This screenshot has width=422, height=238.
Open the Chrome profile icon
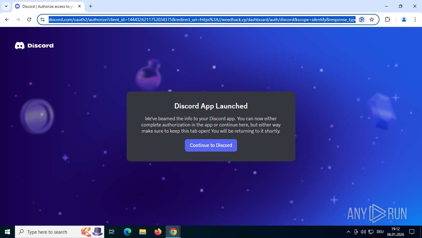pos(404,20)
